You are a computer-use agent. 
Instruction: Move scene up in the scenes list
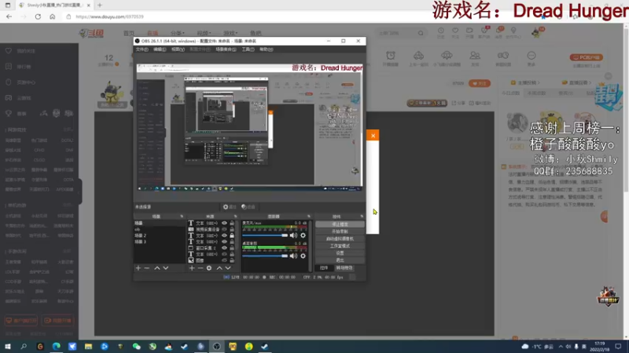pos(156,267)
